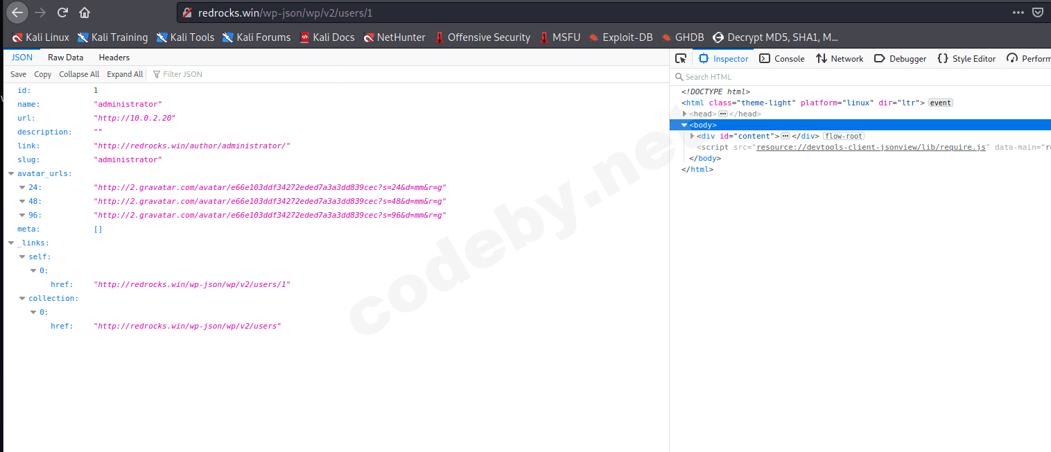Select the closing html tag line

point(697,169)
